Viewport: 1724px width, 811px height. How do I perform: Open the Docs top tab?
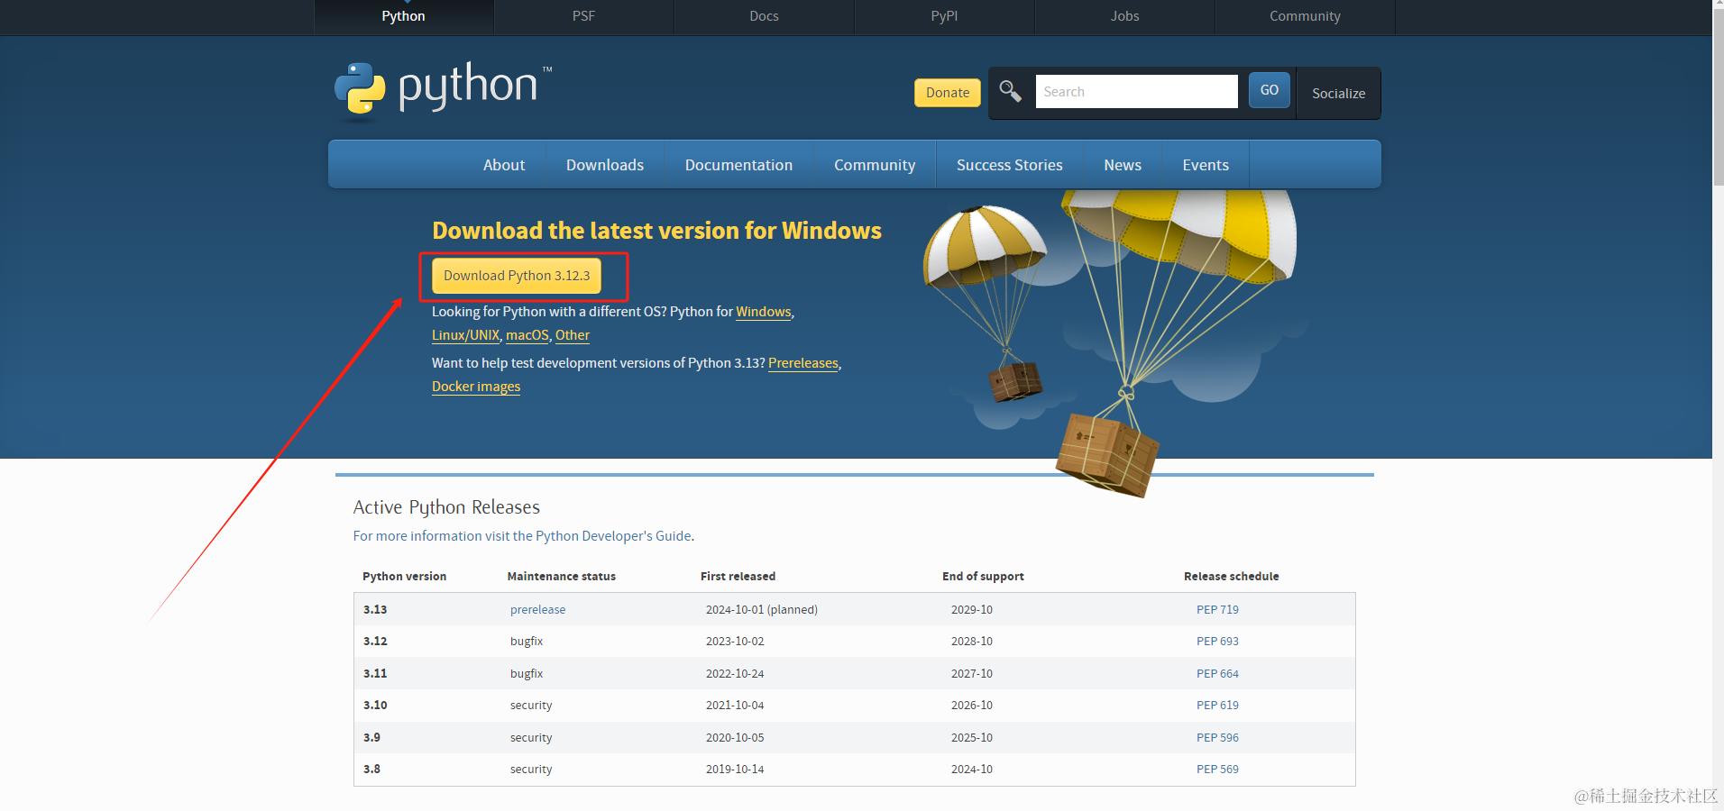click(764, 16)
